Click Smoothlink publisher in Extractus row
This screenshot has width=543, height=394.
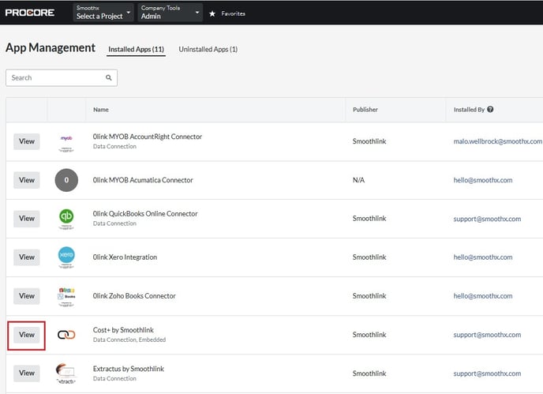point(369,373)
